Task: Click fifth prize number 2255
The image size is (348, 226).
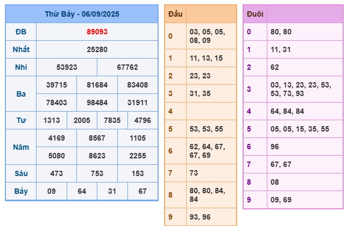Action: [138, 156]
